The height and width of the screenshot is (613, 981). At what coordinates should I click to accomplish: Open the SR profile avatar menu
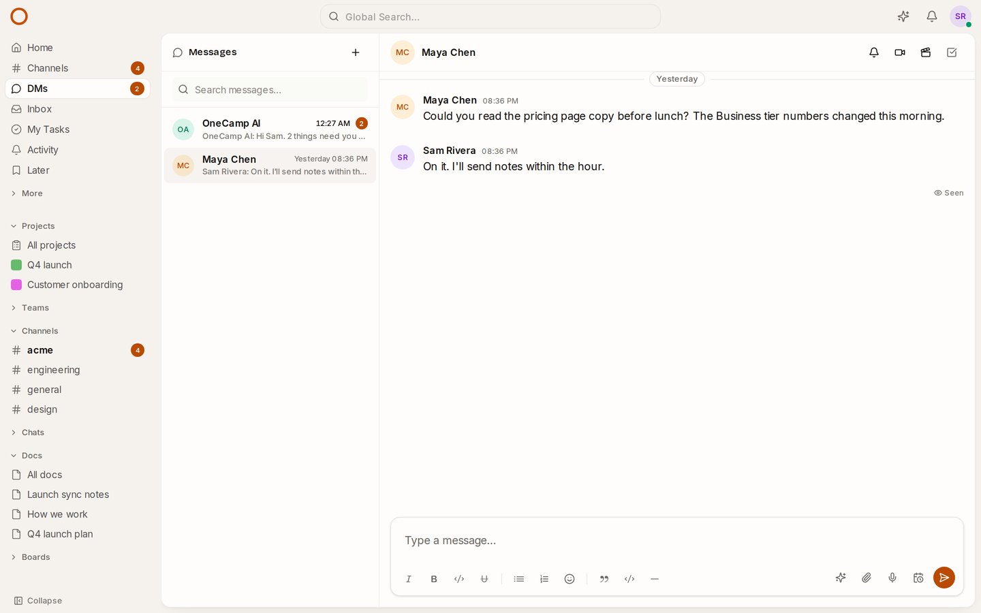(x=961, y=16)
